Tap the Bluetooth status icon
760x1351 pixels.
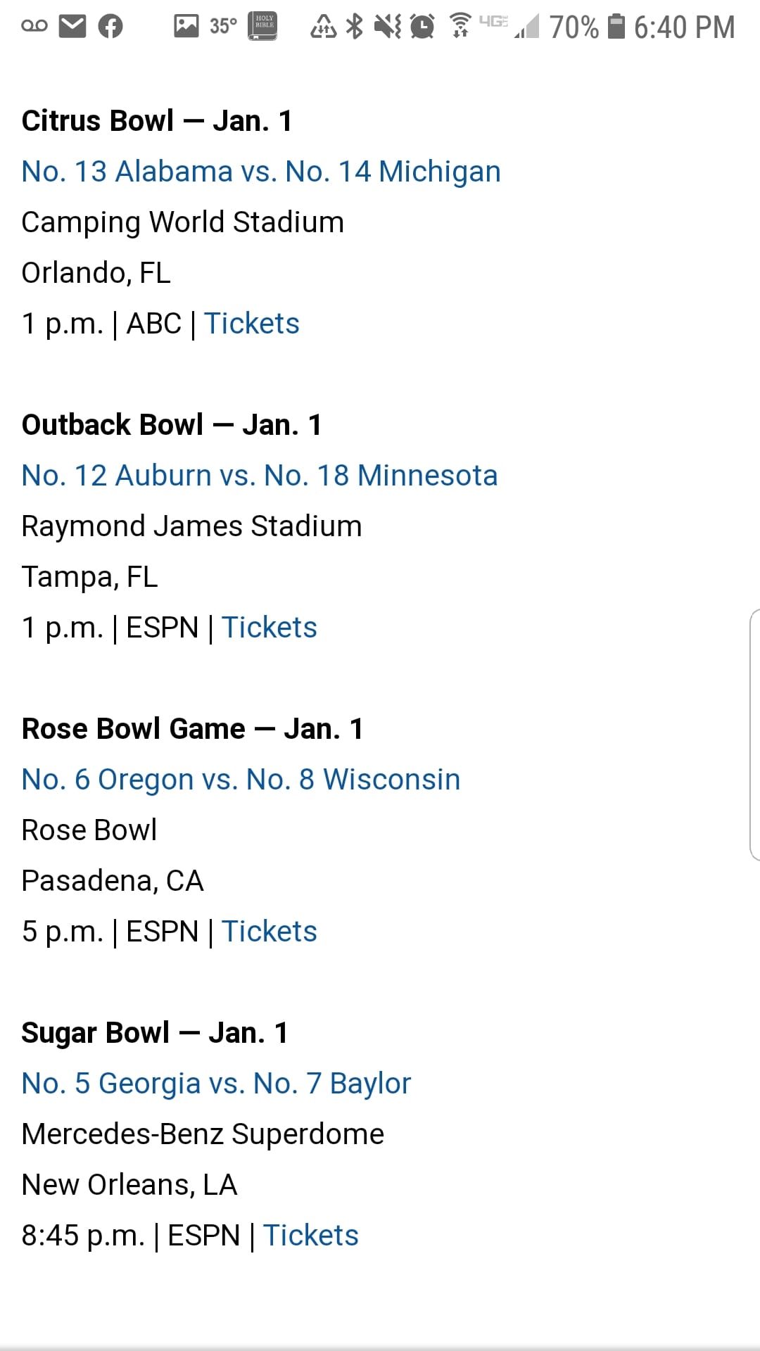pyautogui.click(x=355, y=26)
